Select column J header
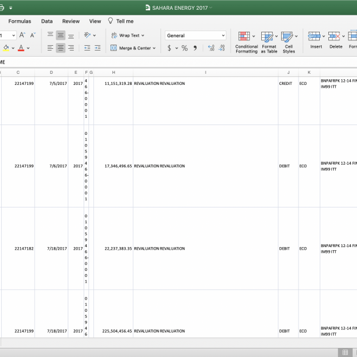 click(288, 73)
